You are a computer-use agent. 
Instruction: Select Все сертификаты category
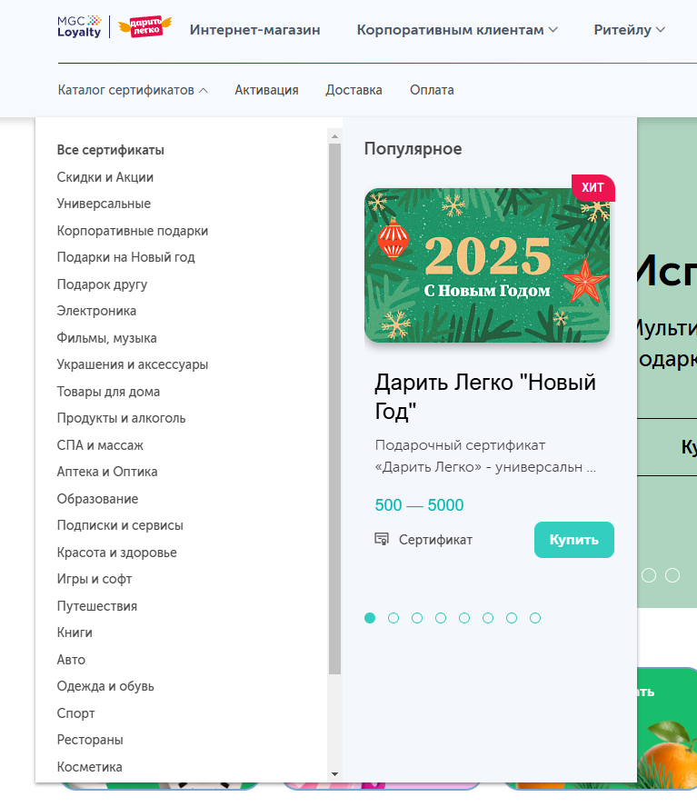click(x=111, y=150)
